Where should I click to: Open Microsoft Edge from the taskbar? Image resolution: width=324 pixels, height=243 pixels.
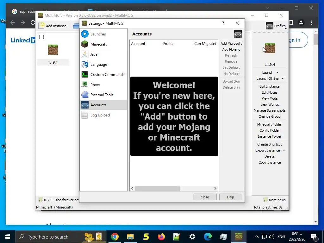tap(208, 237)
